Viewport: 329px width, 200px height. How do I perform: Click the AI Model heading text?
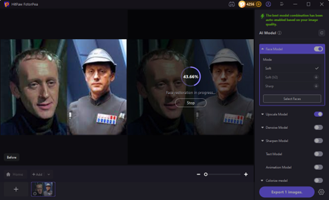[268, 33]
